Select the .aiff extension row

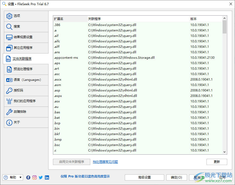click(137, 47)
